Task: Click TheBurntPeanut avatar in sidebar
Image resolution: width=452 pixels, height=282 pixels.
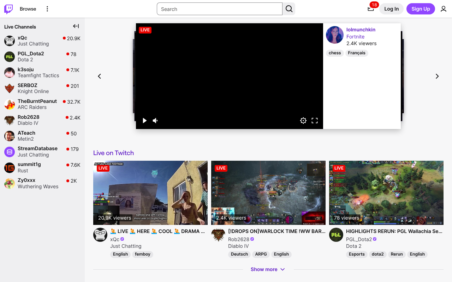Action: tap(10, 104)
